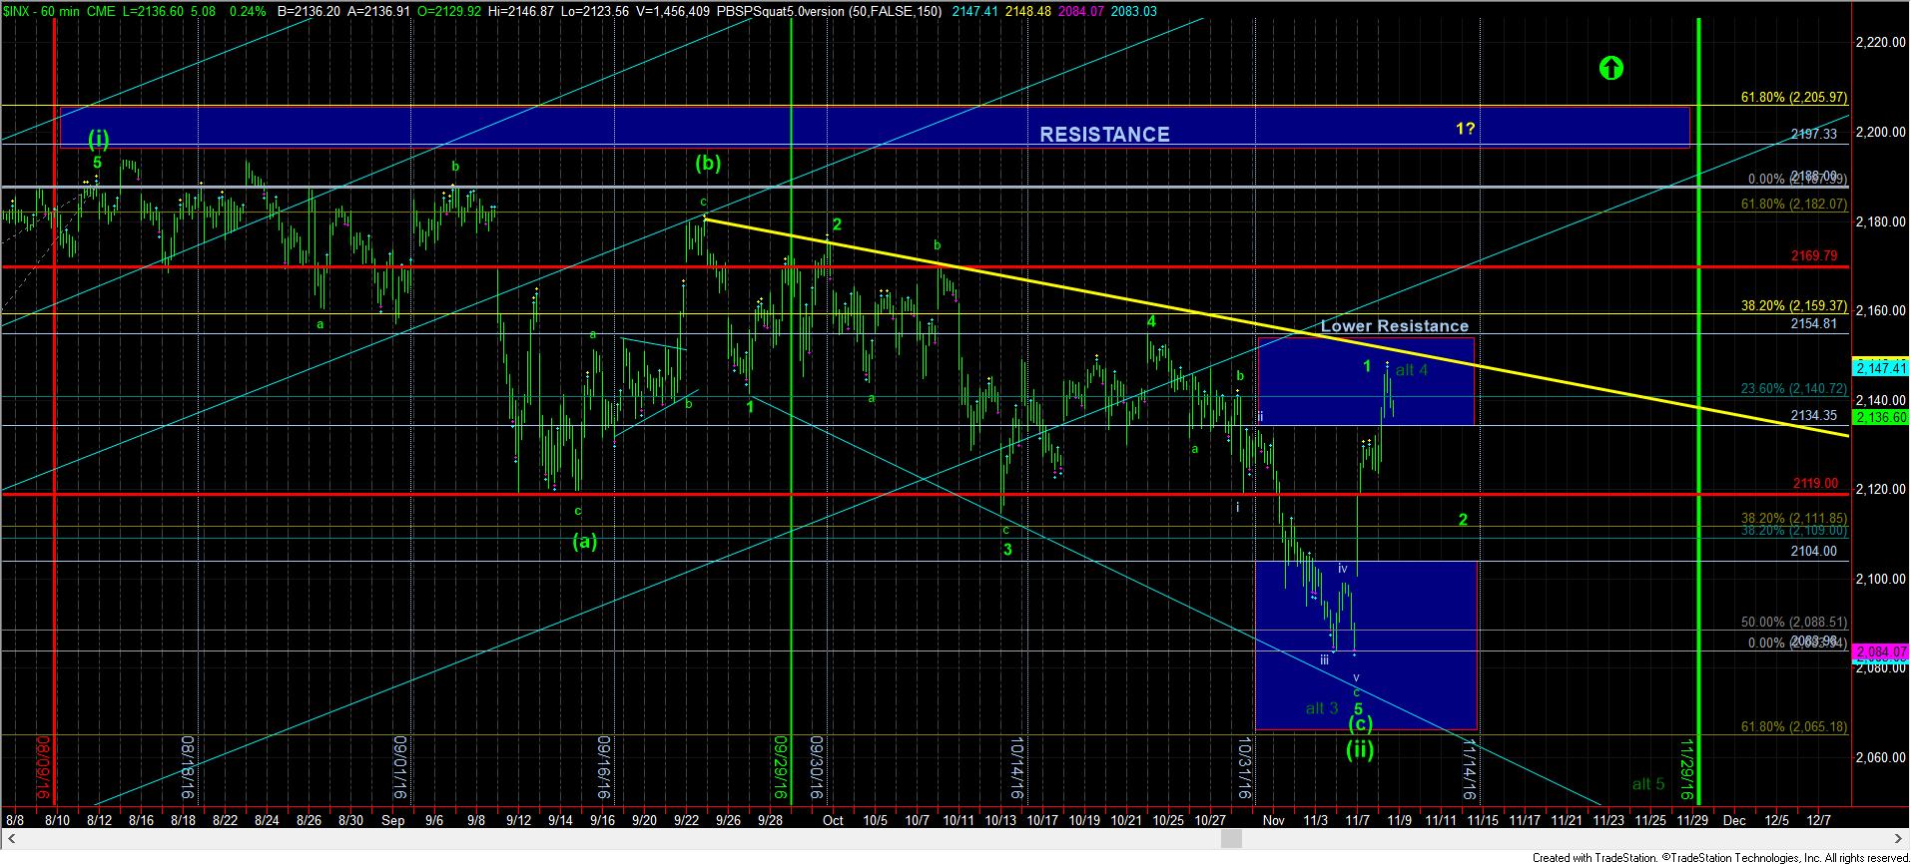The width and height of the screenshot is (1911, 864).
Task: Click the green (ii) wave label
Action: 1360,749
